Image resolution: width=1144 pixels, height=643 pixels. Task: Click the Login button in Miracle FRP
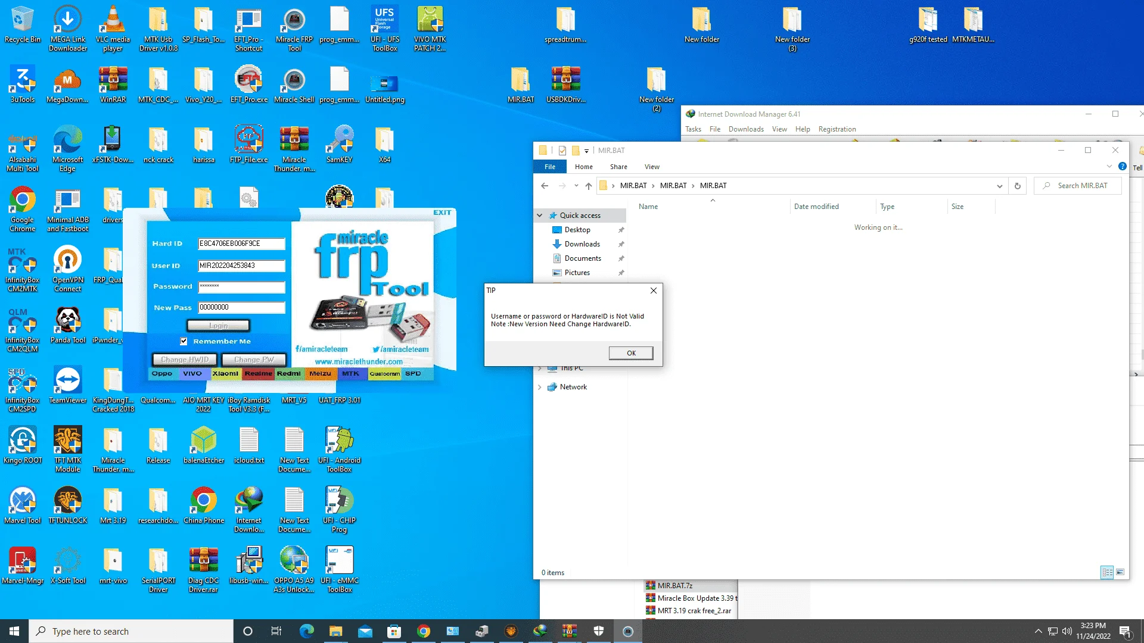click(218, 326)
